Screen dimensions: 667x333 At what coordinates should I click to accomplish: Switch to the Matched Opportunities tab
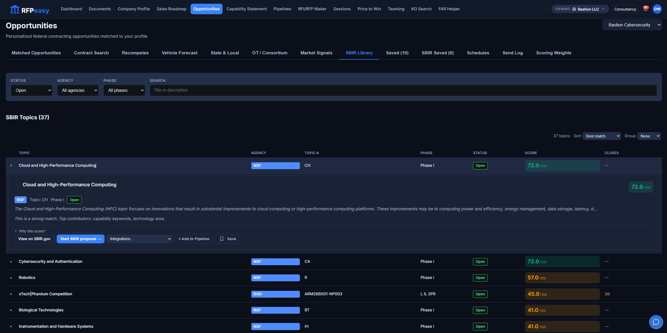36,53
